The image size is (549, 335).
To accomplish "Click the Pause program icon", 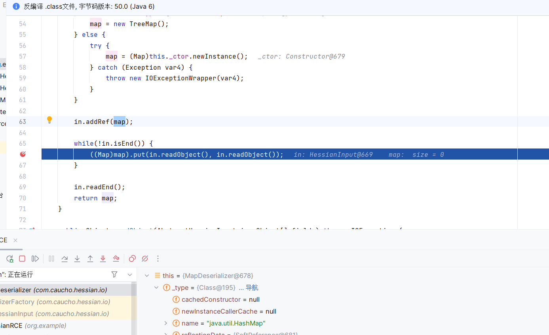I will click(x=51, y=259).
